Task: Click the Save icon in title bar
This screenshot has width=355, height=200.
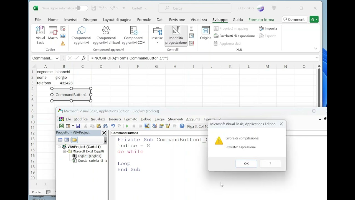Action: (93, 8)
